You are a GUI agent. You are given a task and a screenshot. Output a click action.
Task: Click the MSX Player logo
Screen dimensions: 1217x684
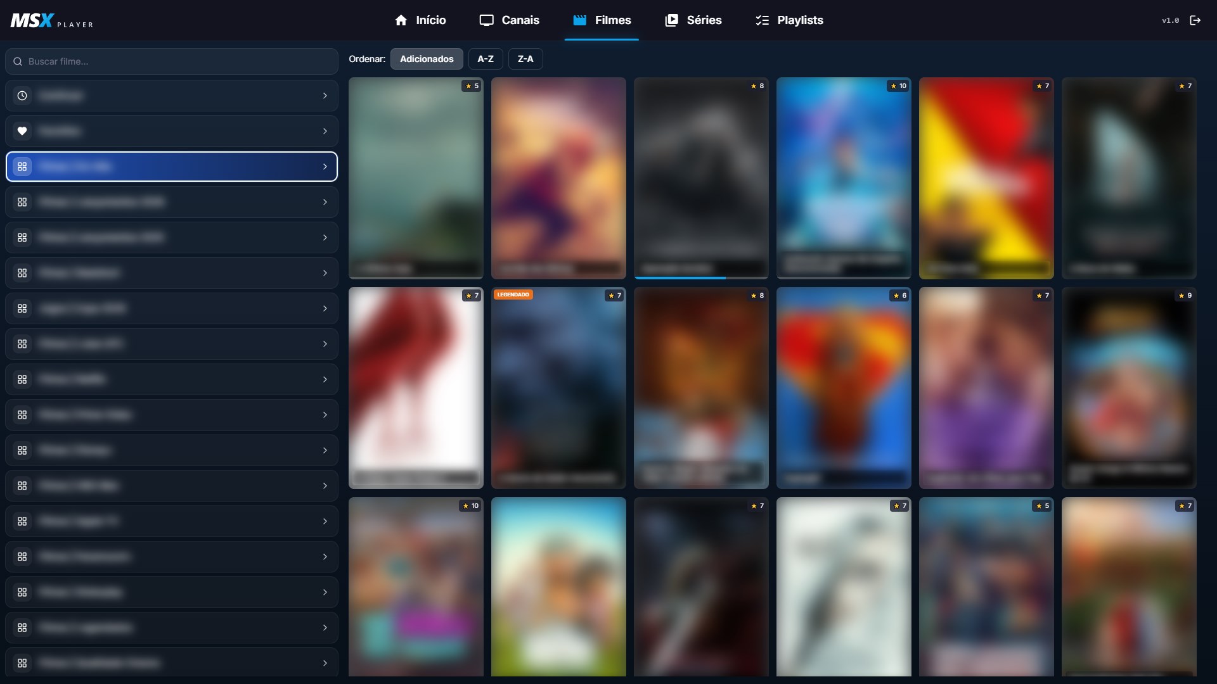point(52,21)
